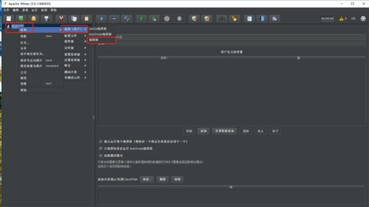This screenshot has height=207, width=369.
Task: Click the Paste clipboard icon
Action: (x=86, y=19)
